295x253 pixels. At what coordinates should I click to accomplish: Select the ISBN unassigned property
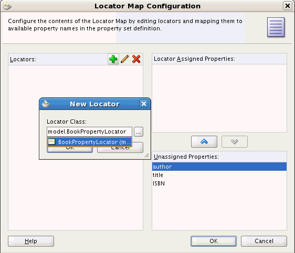pyautogui.click(x=219, y=183)
